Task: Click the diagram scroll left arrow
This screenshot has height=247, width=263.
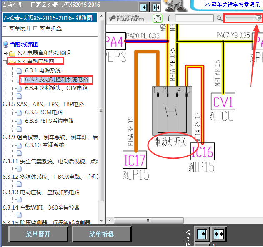Action: pos(110,220)
